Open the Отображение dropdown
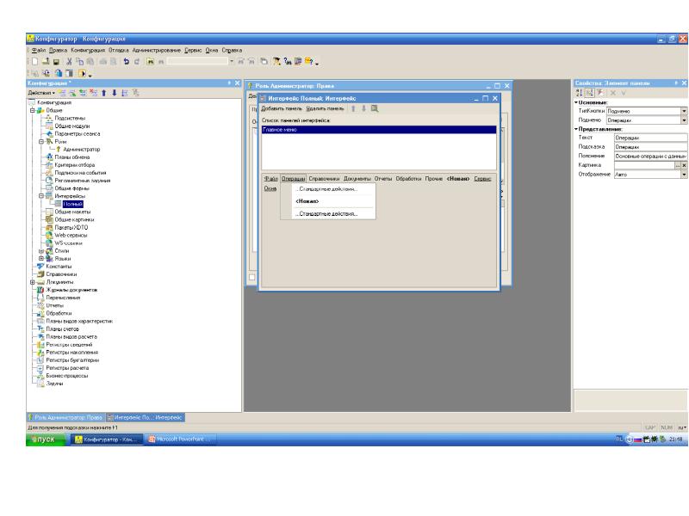Viewport: 689px width, 516px height. pos(684,174)
